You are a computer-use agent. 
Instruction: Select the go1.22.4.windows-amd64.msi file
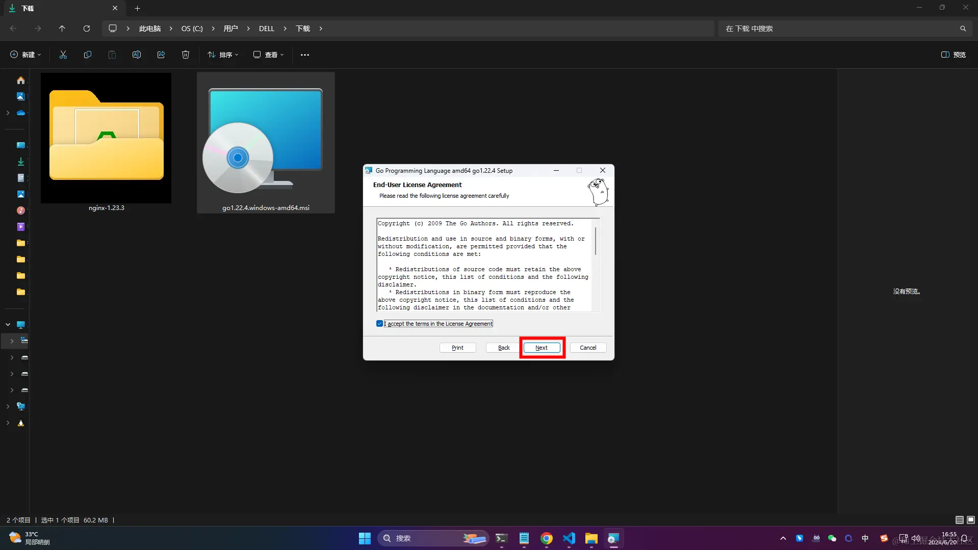(x=266, y=142)
